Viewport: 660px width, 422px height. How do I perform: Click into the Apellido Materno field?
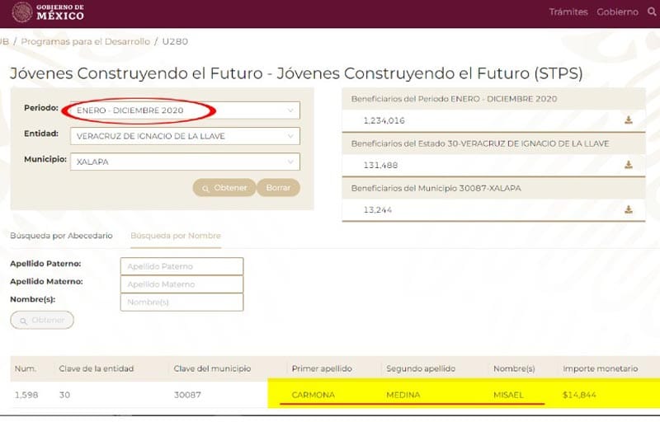181,284
